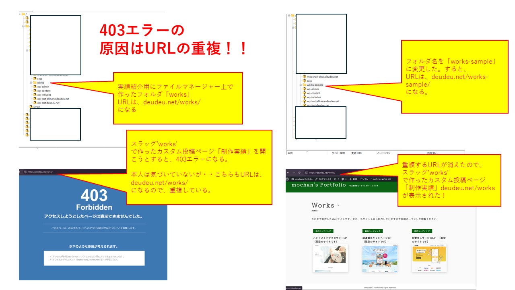Image resolution: width=515 pixels, height=290 pixels.
Task: Open the ハンドメイドアクセサリーLP post title
Action: 330,238
